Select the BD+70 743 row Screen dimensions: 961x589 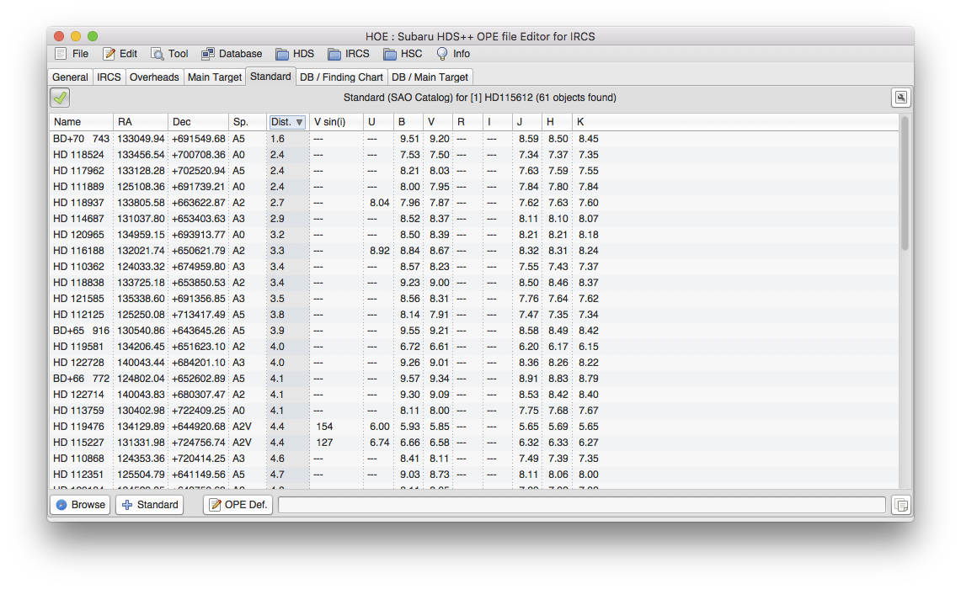click(x=473, y=139)
